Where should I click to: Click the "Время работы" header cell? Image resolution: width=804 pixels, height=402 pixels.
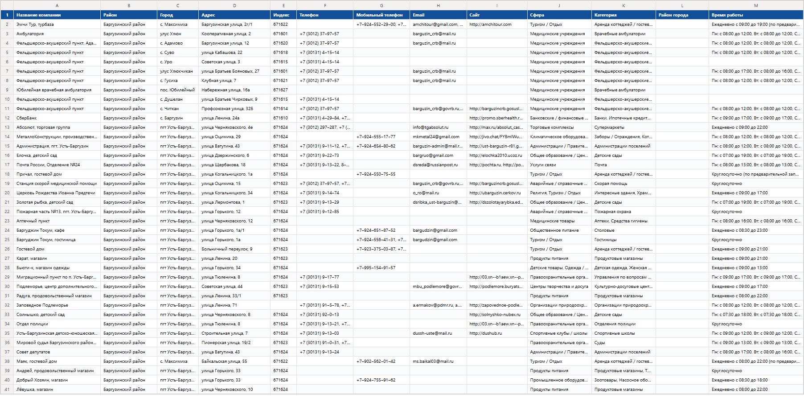(756, 15)
